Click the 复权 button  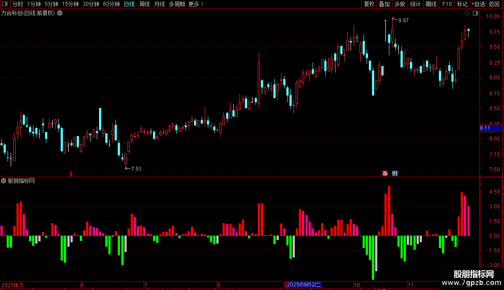coord(369,4)
